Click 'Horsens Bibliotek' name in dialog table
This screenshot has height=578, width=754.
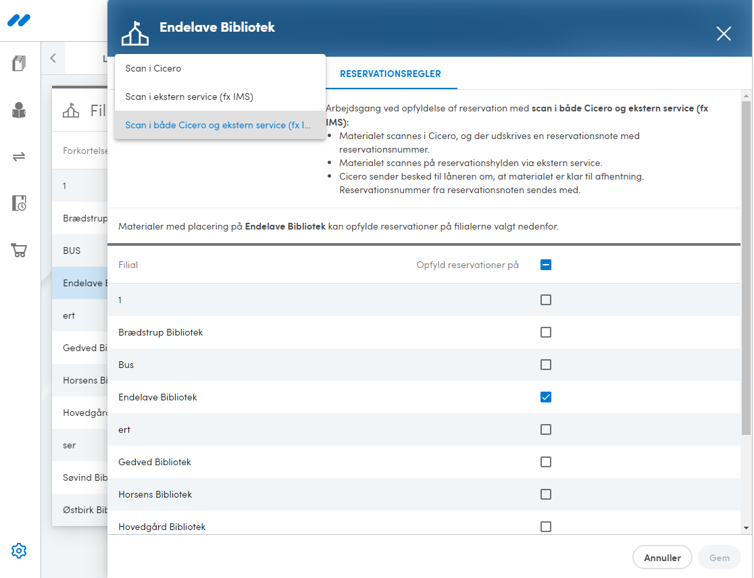[155, 494]
